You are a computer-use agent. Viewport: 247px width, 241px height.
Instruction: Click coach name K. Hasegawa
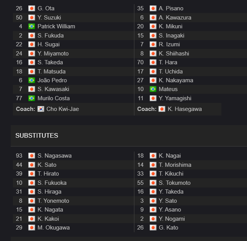coord(185,109)
